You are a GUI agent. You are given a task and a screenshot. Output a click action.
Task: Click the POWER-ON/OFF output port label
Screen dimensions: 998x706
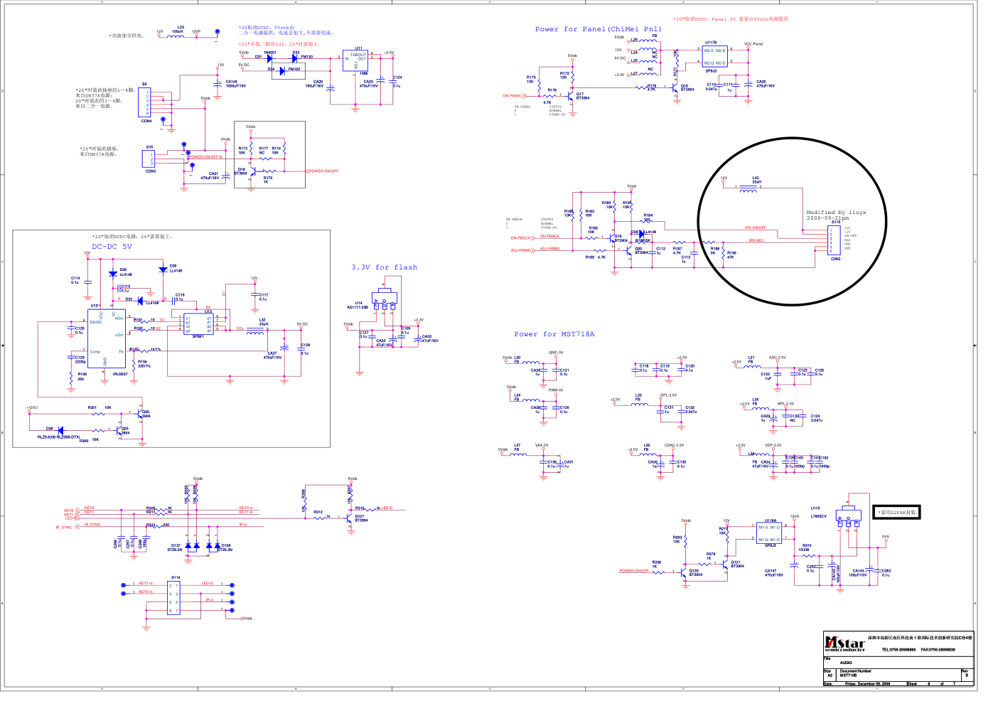(x=323, y=171)
